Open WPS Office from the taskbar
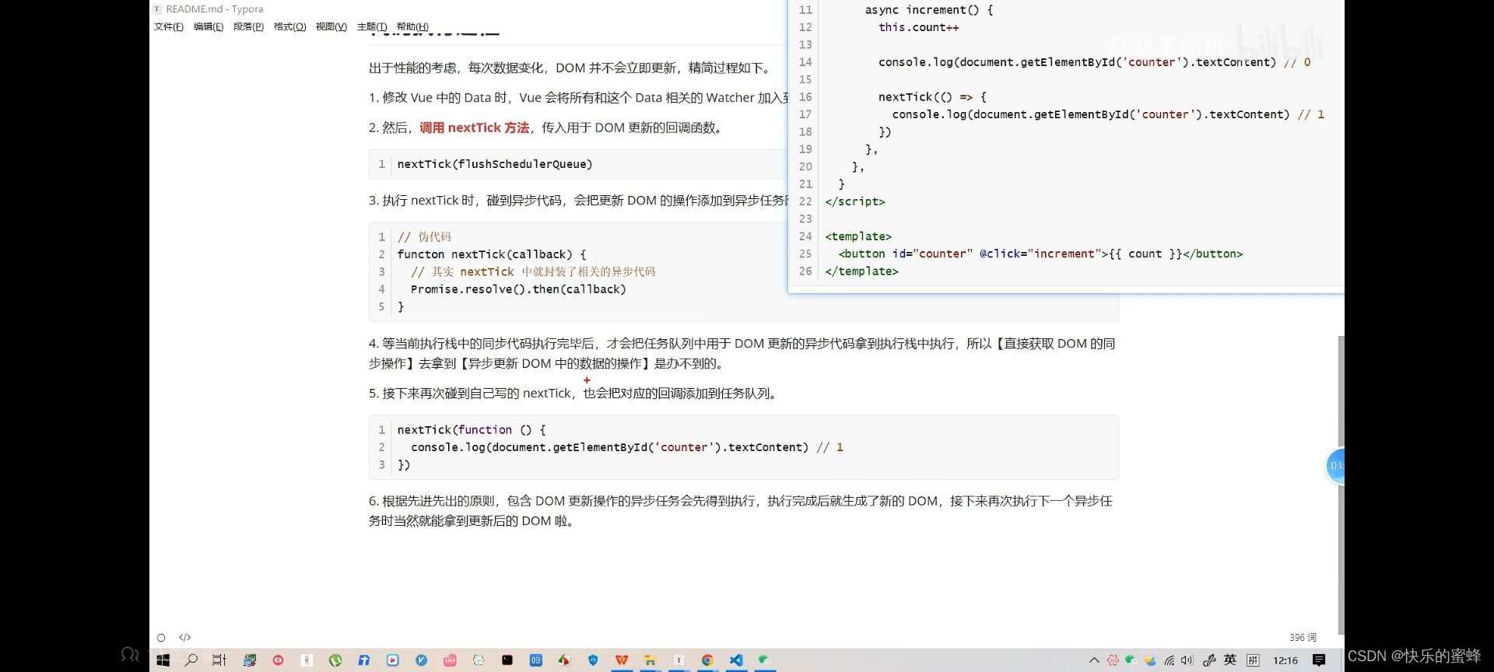The image size is (1494, 672). (621, 660)
